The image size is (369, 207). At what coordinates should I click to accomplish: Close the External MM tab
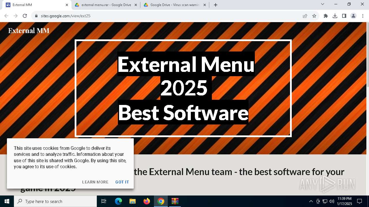[67, 5]
